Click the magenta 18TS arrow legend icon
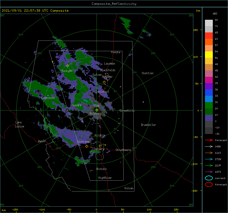The image size is (228, 213). (209, 172)
